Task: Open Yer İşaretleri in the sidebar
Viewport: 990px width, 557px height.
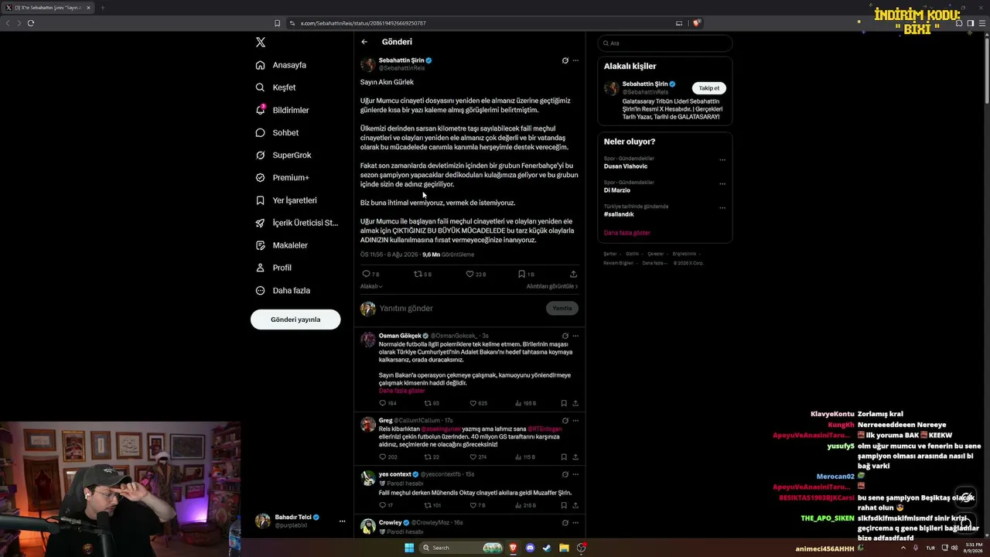Action: pyautogui.click(x=287, y=200)
